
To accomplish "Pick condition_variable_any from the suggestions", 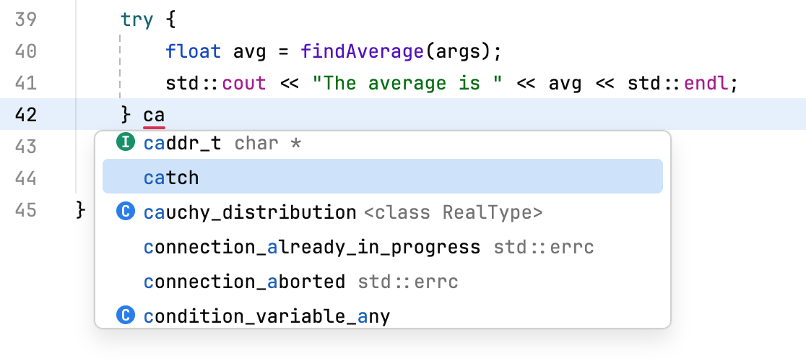I will click(266, 316).
